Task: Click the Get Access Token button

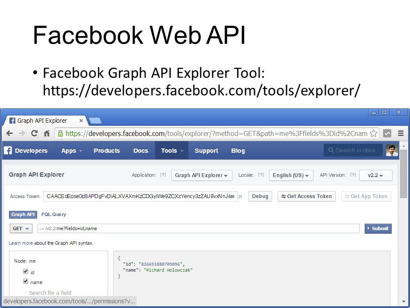Action: tap(307, 196)
